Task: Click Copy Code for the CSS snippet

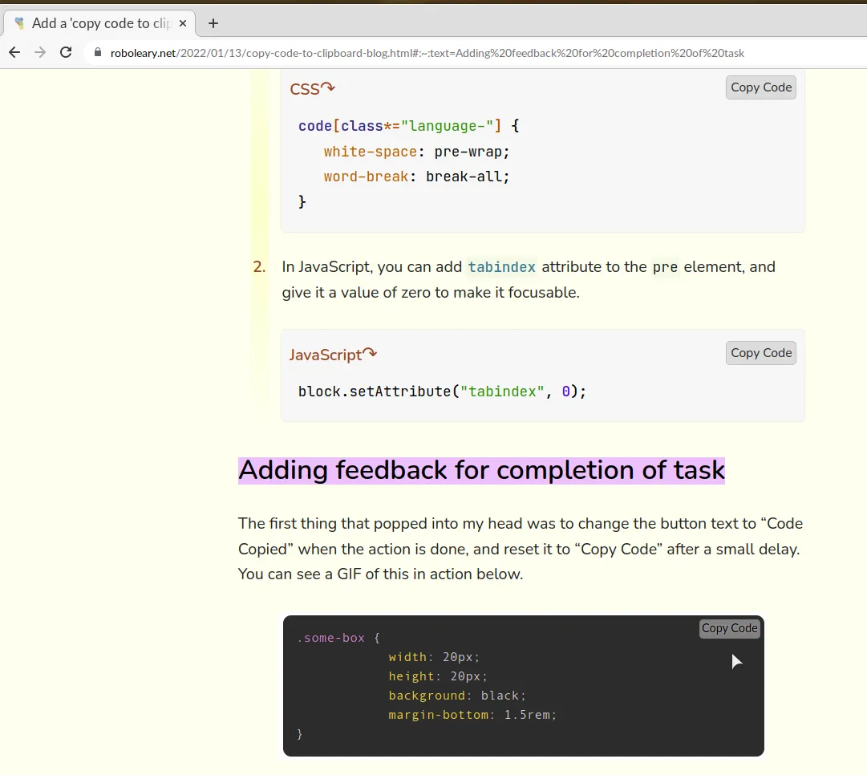Action: point(760,87)
